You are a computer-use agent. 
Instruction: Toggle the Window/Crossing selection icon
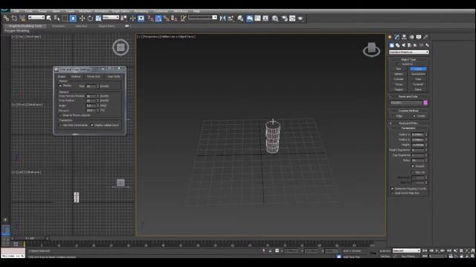pyautogui.click(x=73, y=19)
